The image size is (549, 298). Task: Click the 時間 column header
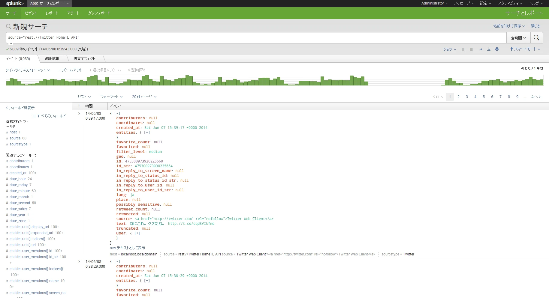tap(89, 106)
